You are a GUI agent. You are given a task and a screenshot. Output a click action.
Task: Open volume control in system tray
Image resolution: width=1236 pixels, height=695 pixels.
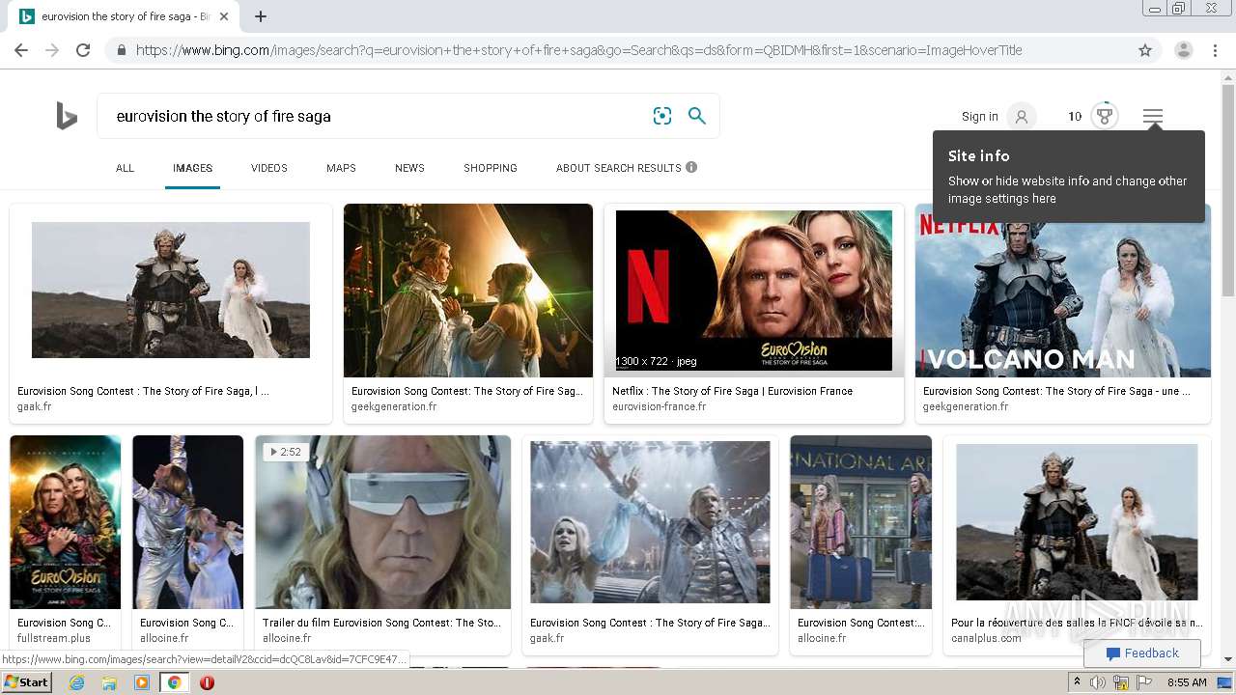[1098, 682]
